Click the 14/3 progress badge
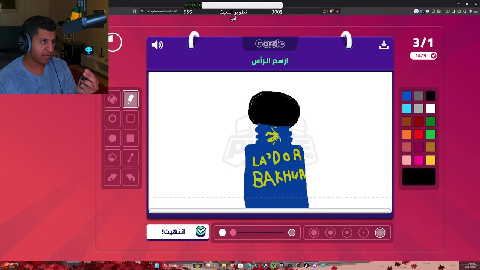The image size is (480, 270). pyautogui.click(x=423, y=55)
